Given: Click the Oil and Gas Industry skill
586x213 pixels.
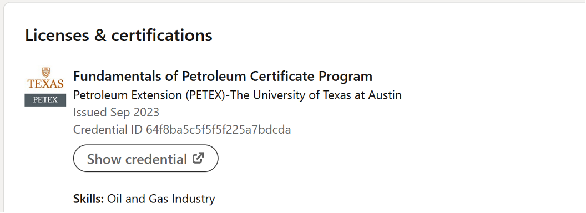Looking at the screenshot, I should 161,199.
